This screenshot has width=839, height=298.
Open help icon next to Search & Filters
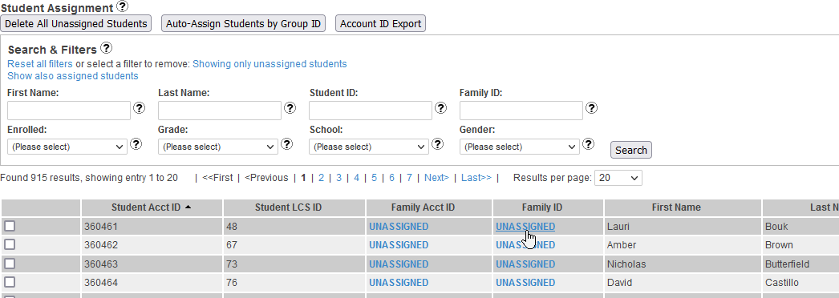coord(106,48)
